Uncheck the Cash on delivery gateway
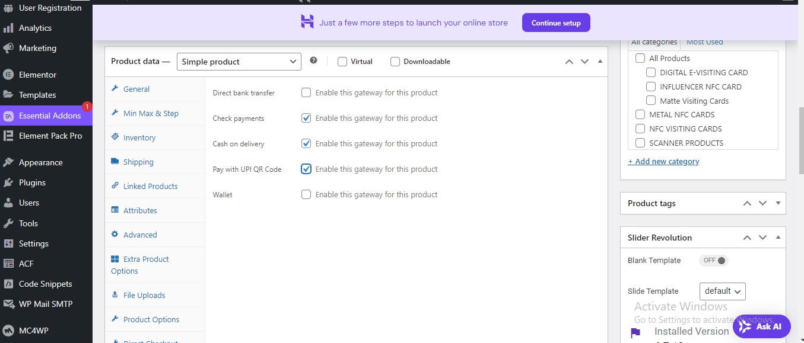804x343 pixels. click(x=306, y=143)
